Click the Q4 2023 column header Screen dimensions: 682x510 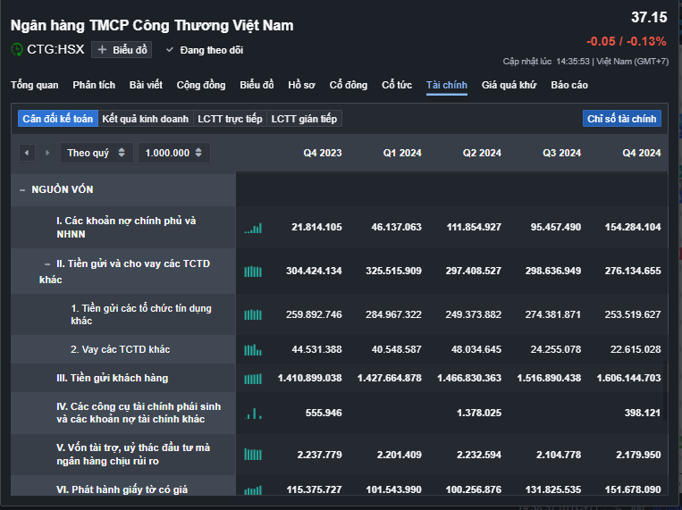pyautogui.click(x=323, y=153)
